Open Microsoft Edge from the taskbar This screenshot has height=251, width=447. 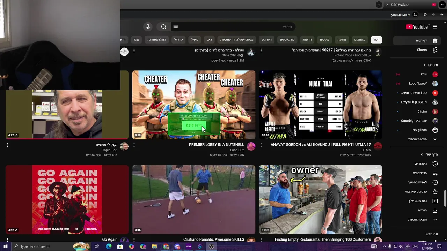pos(109,246)
